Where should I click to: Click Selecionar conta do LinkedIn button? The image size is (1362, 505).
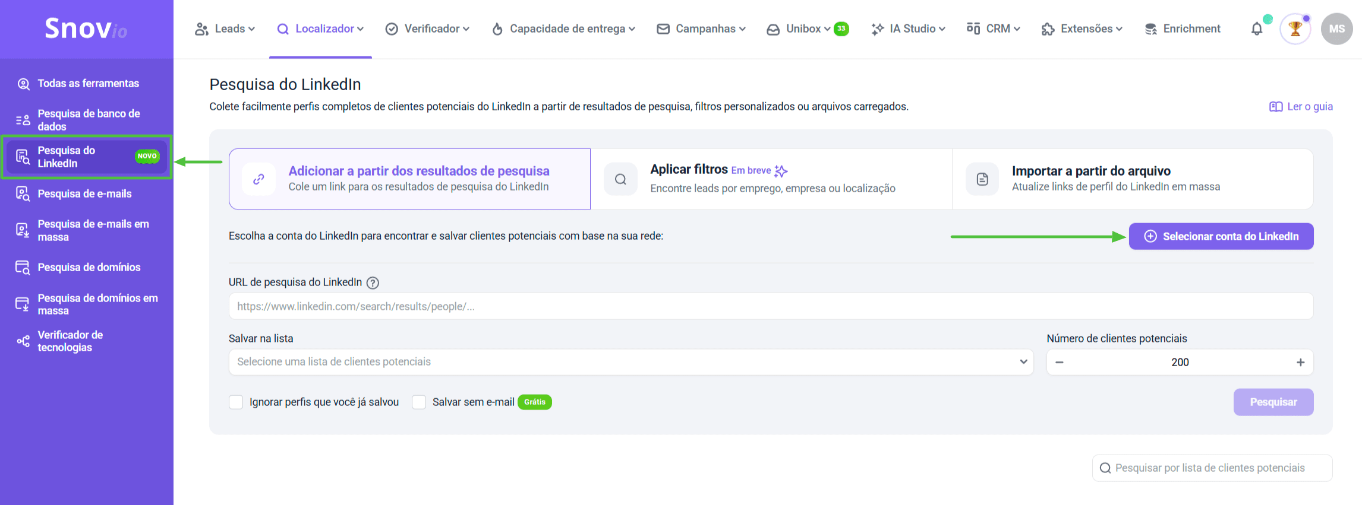1221,237
